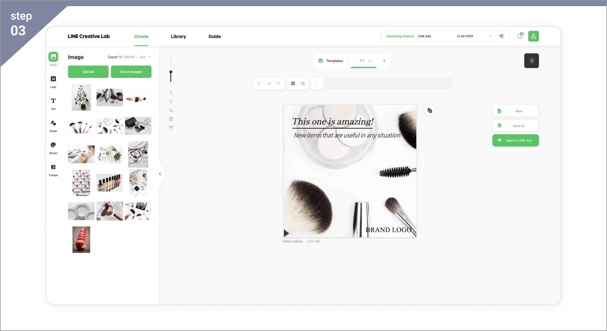Click the Stock images button

(x=131, y=72)
